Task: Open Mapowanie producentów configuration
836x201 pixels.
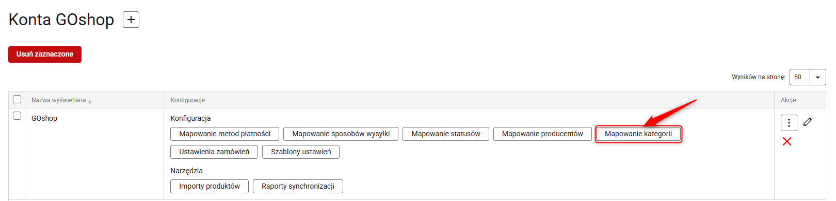Action: coord(542,134)
